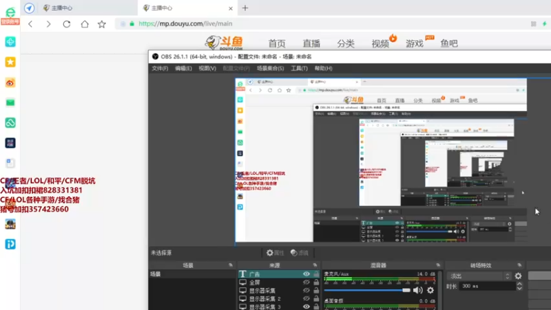Toggle visibility of 广告 source
The width and height of the screenshot is (551, 310).
[x=306, y=273]
